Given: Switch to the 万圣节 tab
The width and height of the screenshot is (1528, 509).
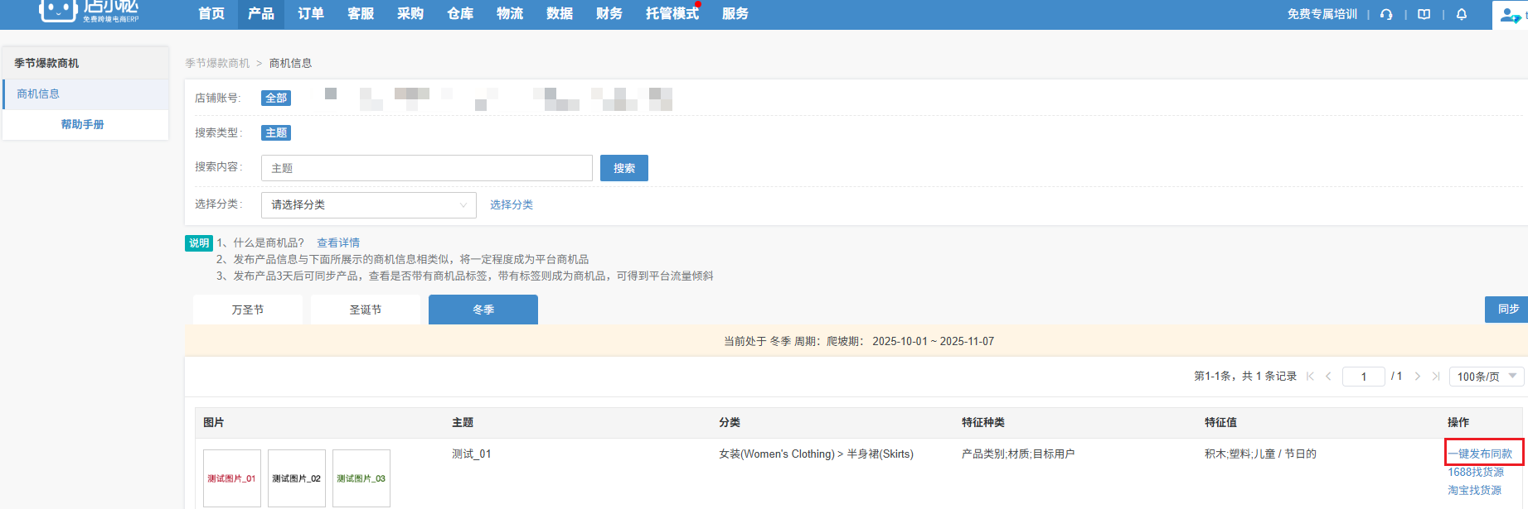Looking at the screenshot, I should tap(248, 310).
